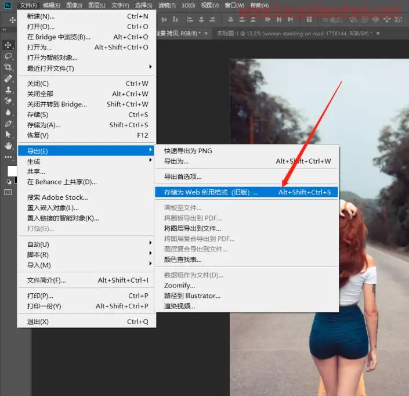The height and width of the screenshot is (396, 409).
Task: Choose 存储为 Web 所用格式 (旧版)
Action: point(247,192)
